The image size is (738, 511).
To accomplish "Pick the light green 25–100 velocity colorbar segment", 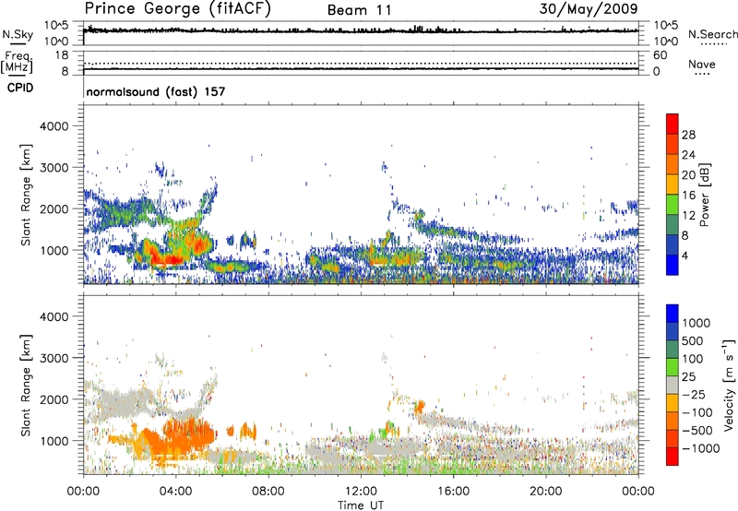I will click(673, 367).
